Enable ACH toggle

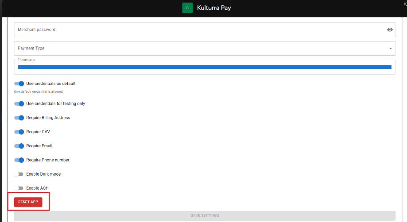click(x=19, y=188)
